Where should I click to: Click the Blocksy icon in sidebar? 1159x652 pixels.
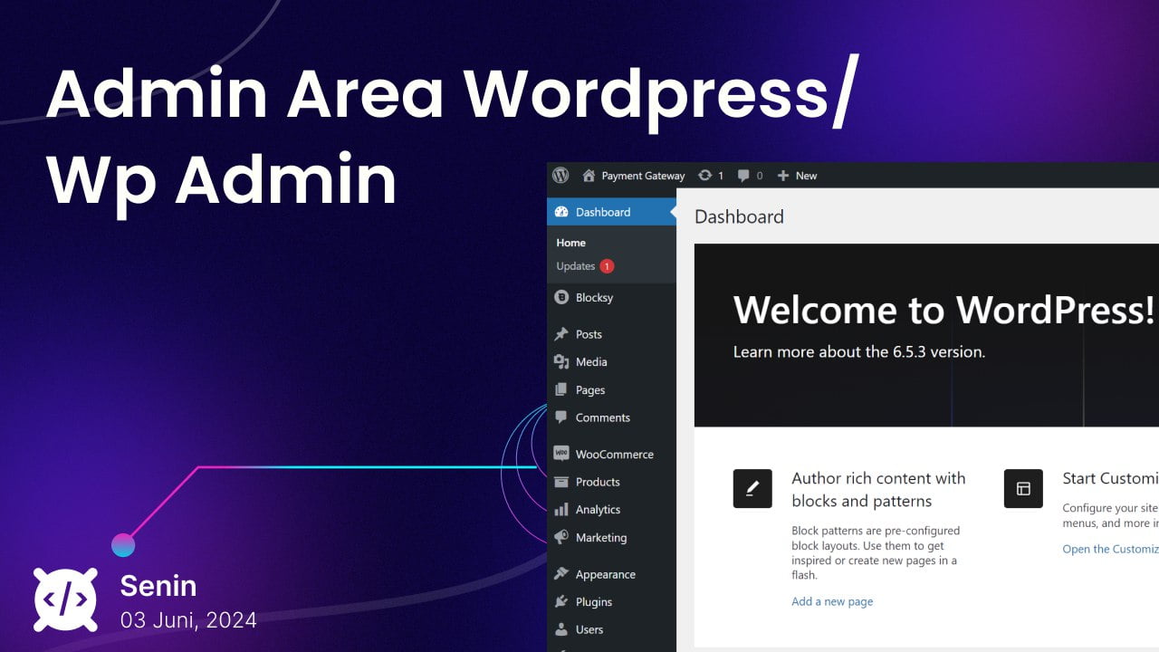tap(561, 298)
